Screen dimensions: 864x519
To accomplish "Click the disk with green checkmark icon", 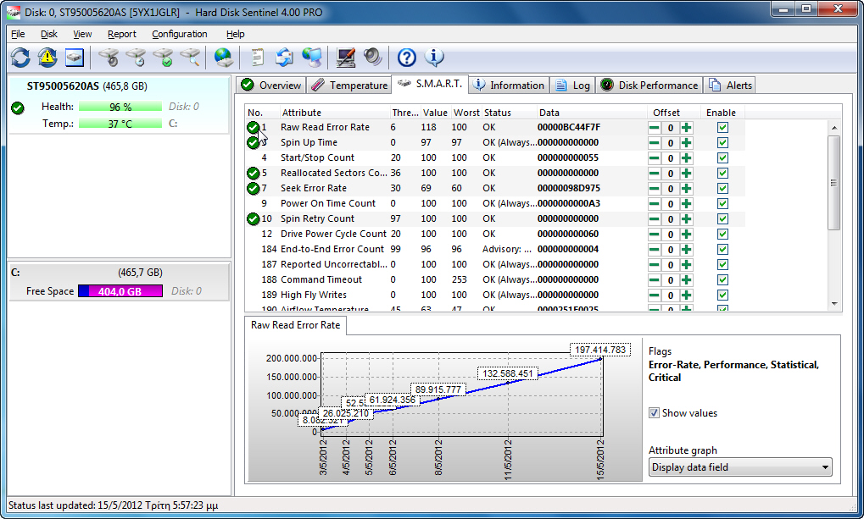I will [x=163, y=58].
